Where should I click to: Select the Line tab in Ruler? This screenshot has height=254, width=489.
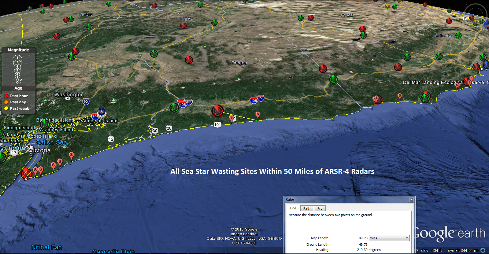293,208
